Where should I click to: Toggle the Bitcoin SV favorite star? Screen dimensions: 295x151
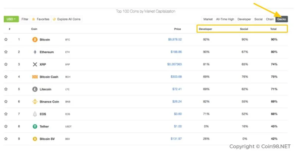[6, 139]
